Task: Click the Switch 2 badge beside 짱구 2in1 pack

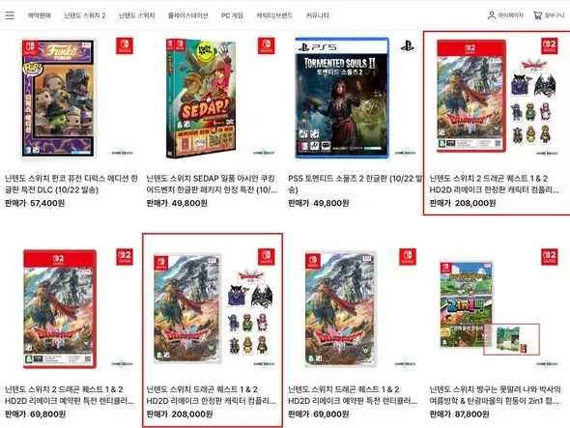Action: point(550,257)
